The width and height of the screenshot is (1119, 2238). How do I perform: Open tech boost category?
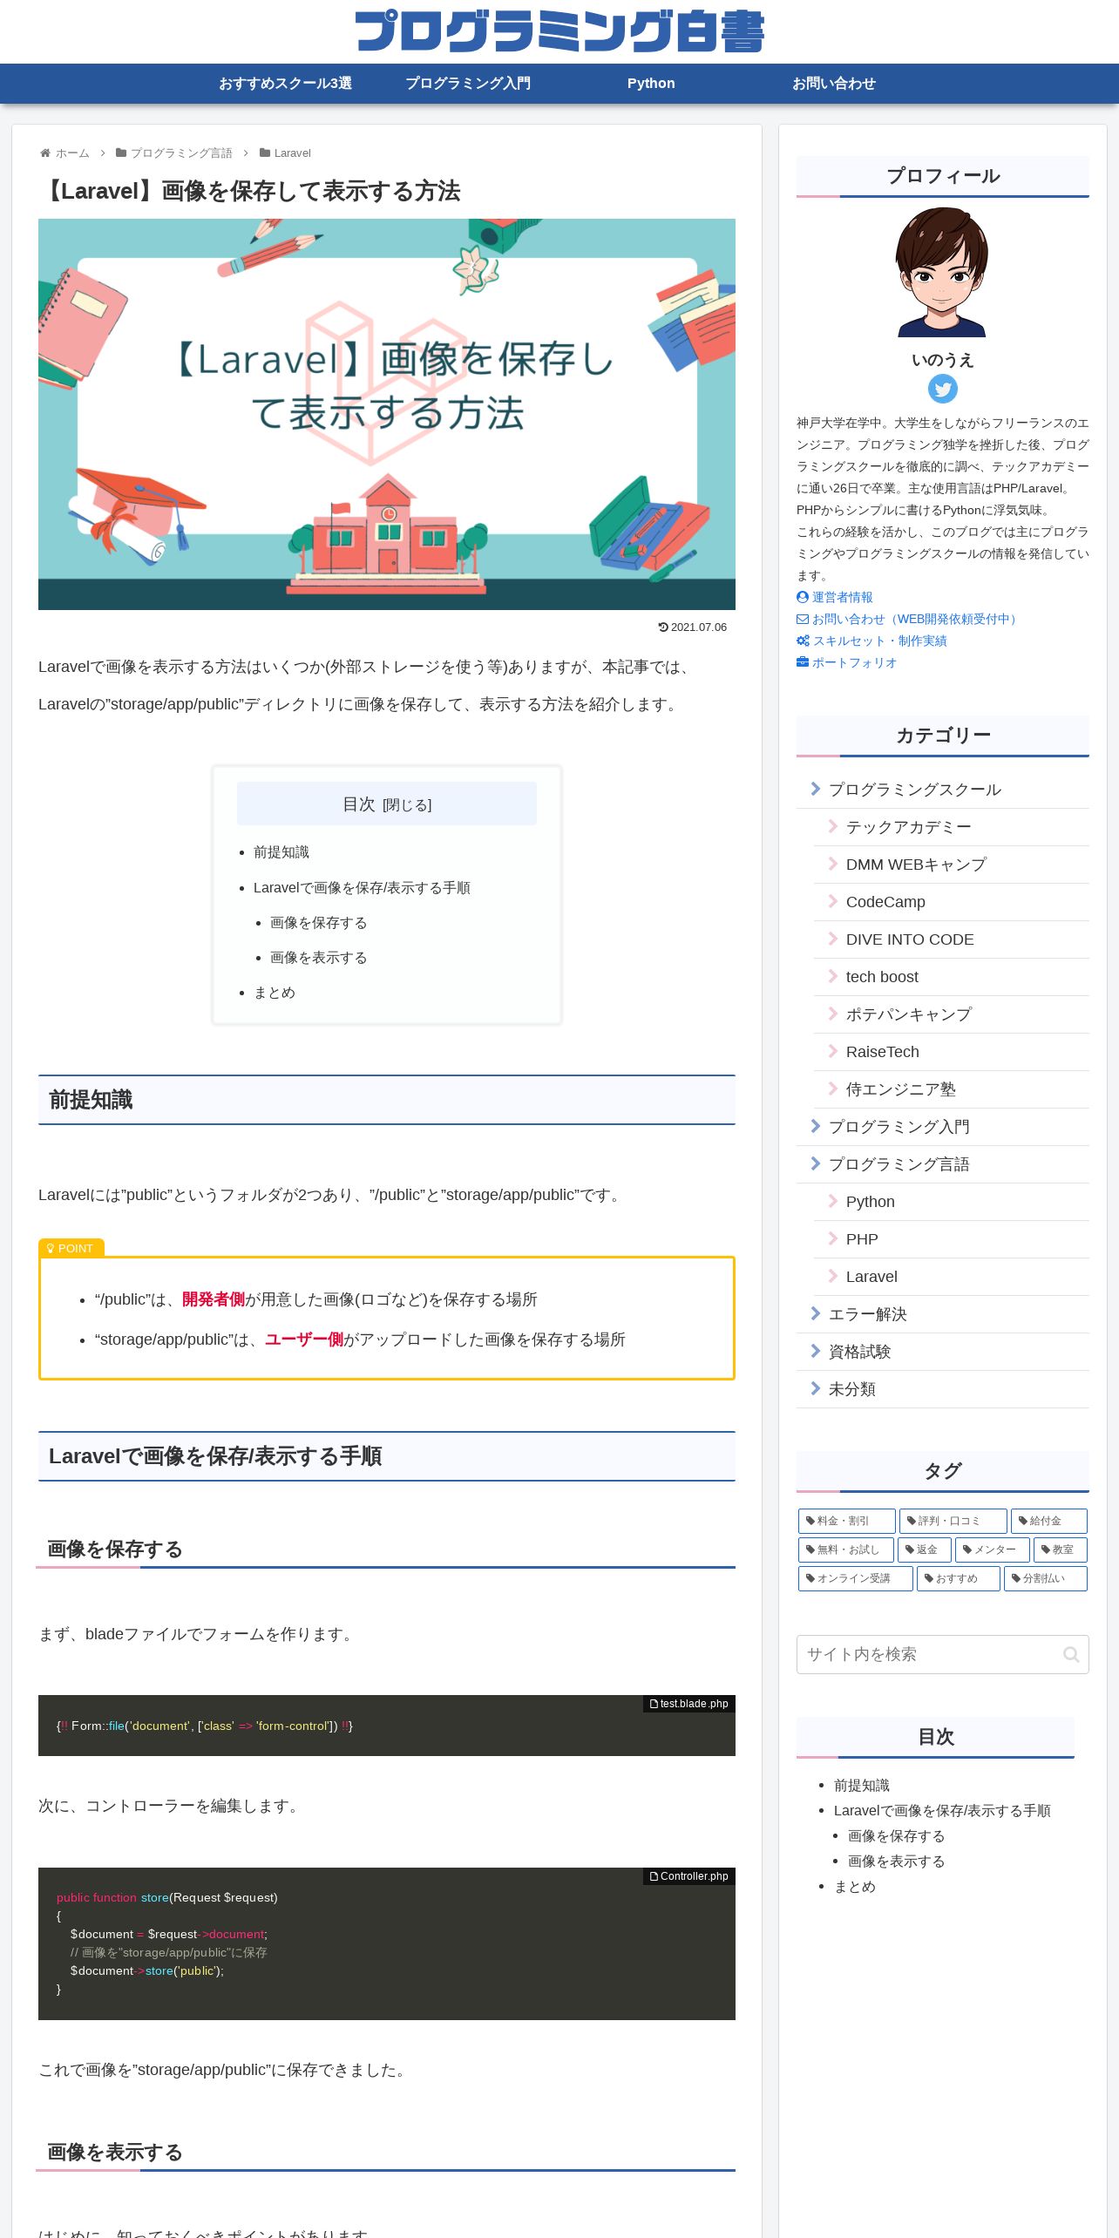tap(952, 977)
